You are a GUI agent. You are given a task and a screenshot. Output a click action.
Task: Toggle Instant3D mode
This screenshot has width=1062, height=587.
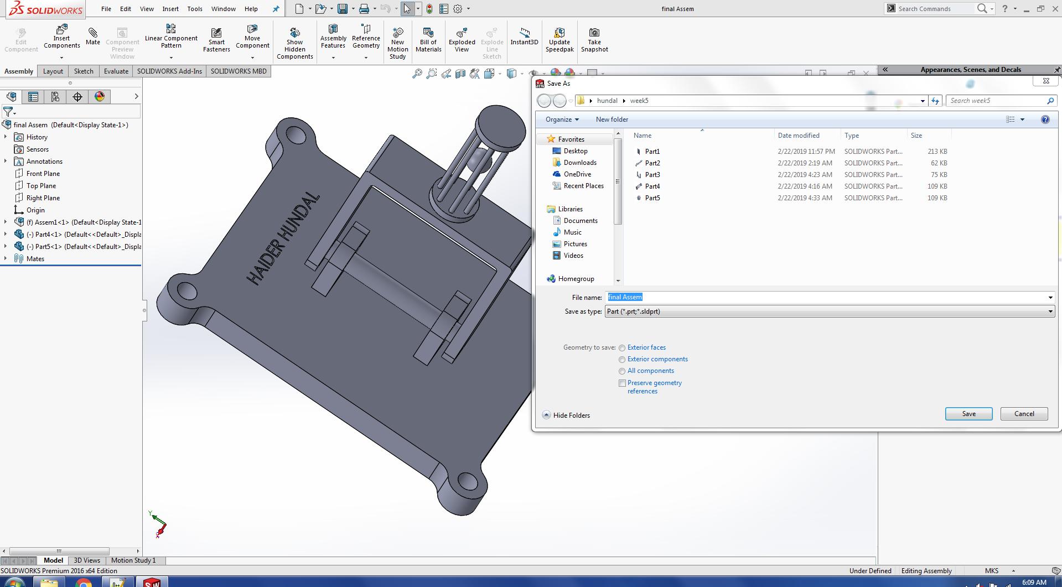[x=524, y=33]
